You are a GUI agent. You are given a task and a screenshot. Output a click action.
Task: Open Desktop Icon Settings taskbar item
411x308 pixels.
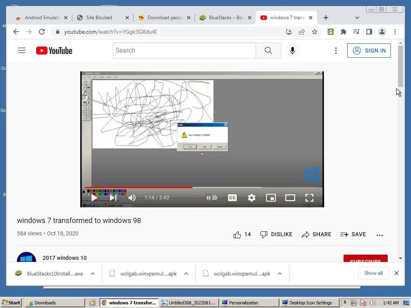309,303
